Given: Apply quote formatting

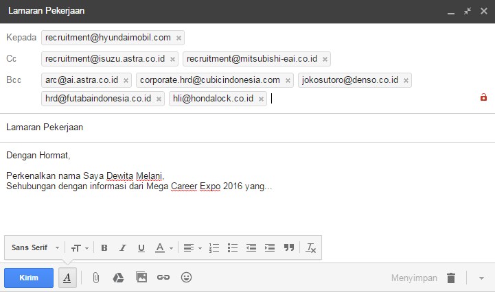Looking at the screenshot, I should click(289, 247).
